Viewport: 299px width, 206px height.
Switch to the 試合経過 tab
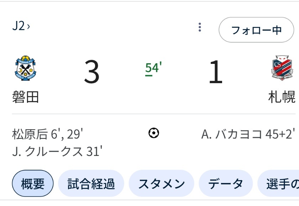coord(91,184)
